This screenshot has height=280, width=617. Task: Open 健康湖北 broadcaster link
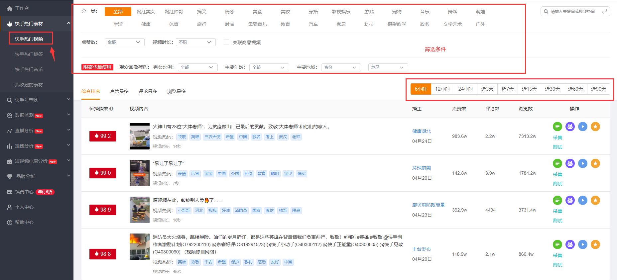tap(422, 131)
